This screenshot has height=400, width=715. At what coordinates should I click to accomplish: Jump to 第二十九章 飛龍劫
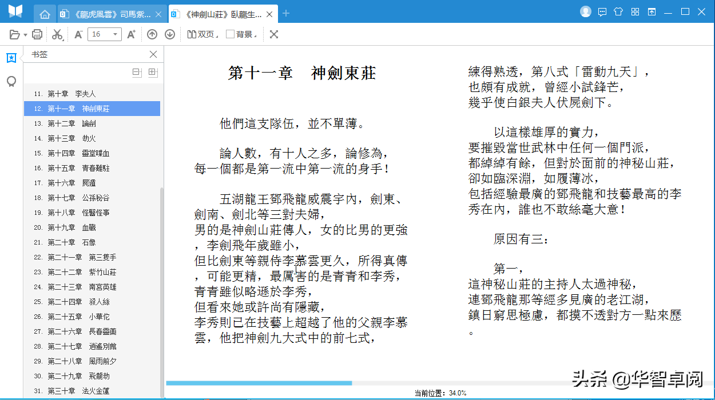[92, 376]
